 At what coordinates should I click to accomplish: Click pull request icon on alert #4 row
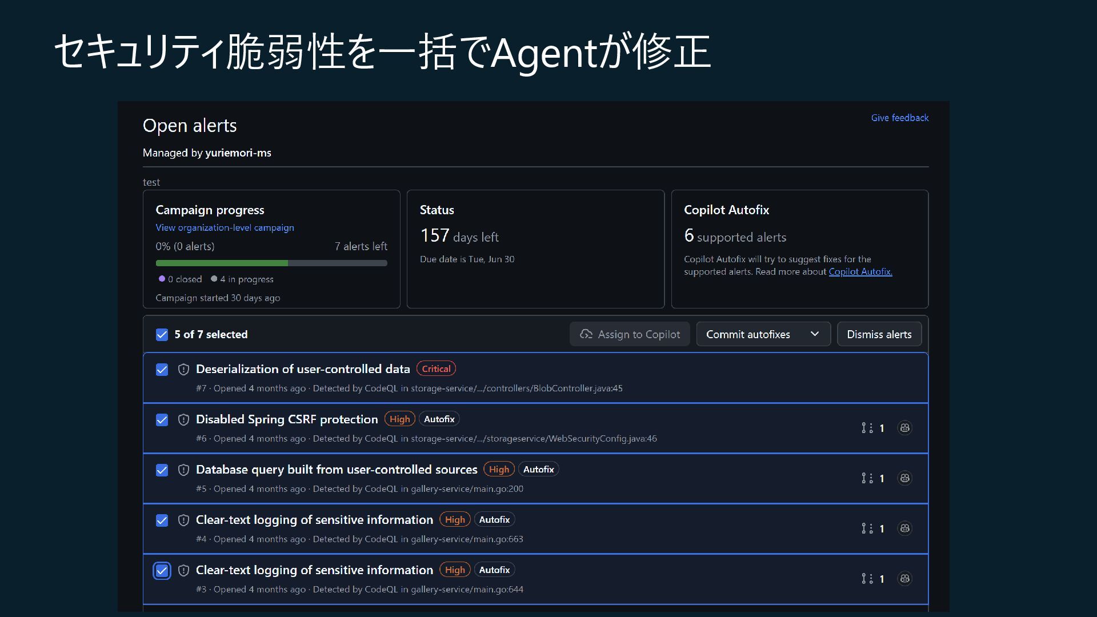click(x=867, y=528)
